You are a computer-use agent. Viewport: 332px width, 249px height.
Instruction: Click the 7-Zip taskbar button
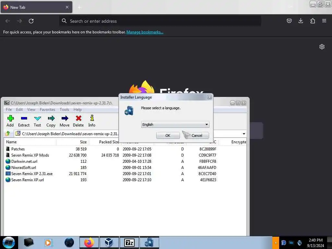click(129, 243)
